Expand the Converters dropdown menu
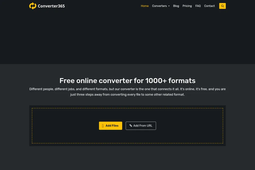Viewport: 255px width, 170px height. point(161,6)
